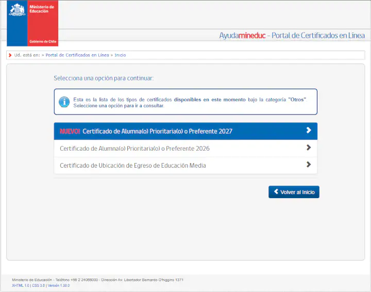Click the XHTML 1.0 footer link
Image resolution: width=371 pixels, height=292 pixels.
tap(20, 286)
